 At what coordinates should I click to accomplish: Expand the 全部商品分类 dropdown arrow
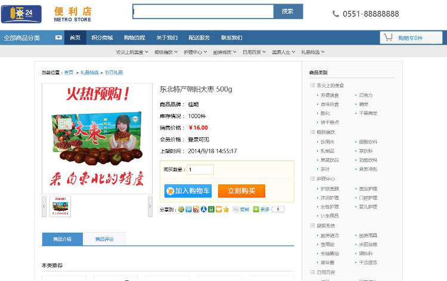coord(58,38)
